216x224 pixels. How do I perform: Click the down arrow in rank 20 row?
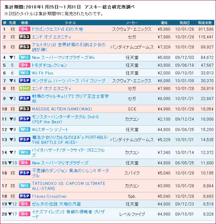10,214
